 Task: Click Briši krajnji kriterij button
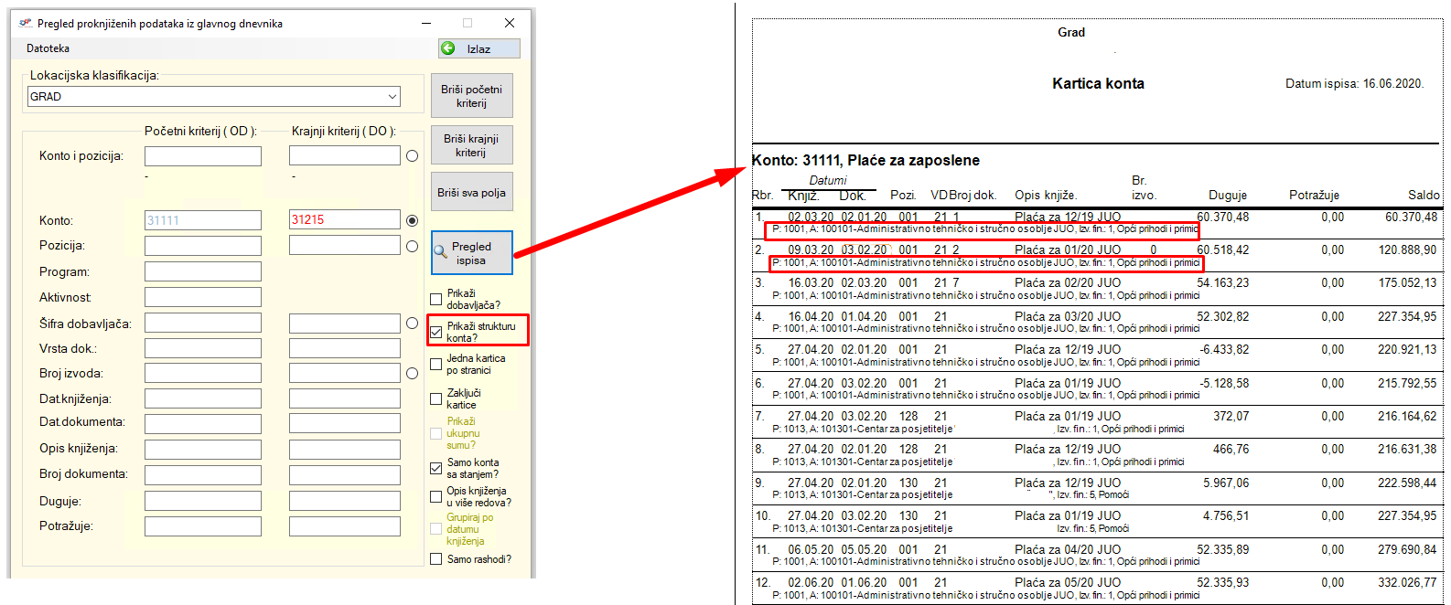[471, 145]
